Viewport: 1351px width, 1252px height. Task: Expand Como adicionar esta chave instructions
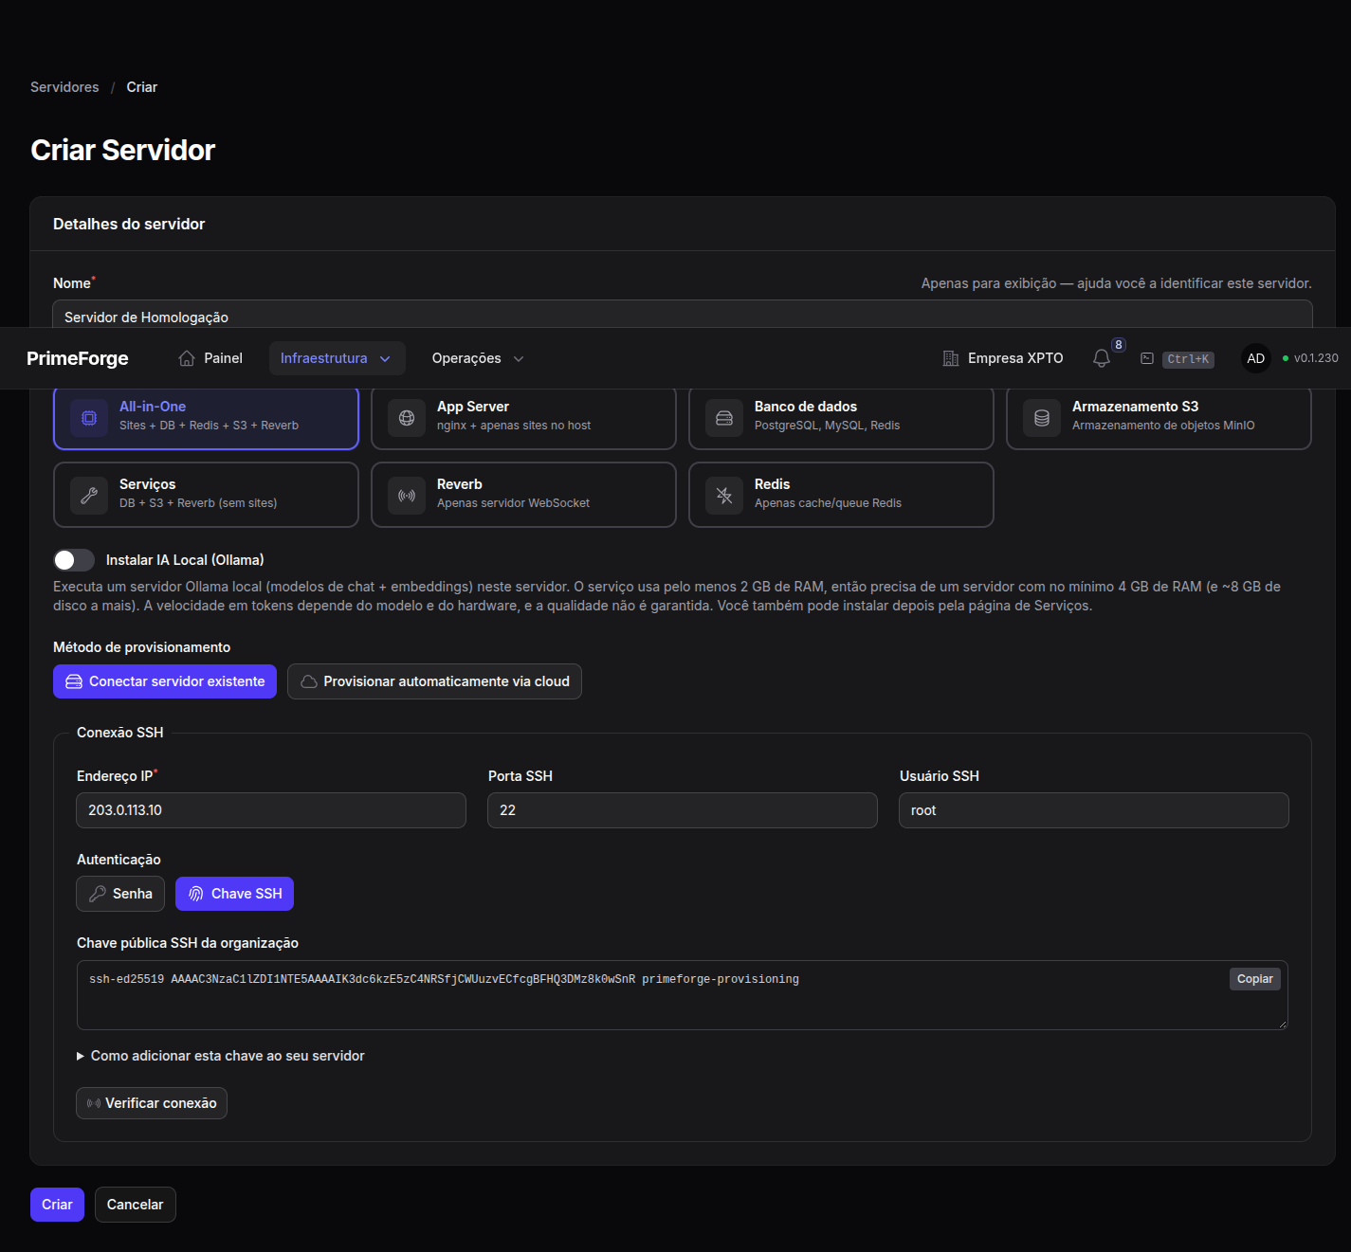[221, 1056]
